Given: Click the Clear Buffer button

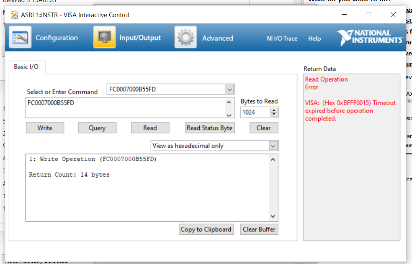Looking at the screenshot, I should click(259, 229).
